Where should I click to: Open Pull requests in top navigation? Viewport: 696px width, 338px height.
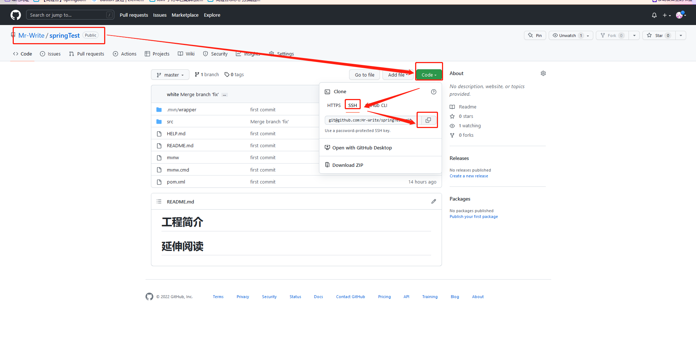pyautogui.click(x=134, y=15)
